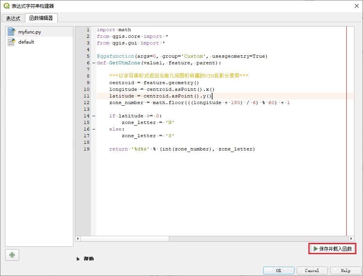Open Help for the dialog
Image resolution: width=363 pixels, height=276 pixels.
coord(345,271)
